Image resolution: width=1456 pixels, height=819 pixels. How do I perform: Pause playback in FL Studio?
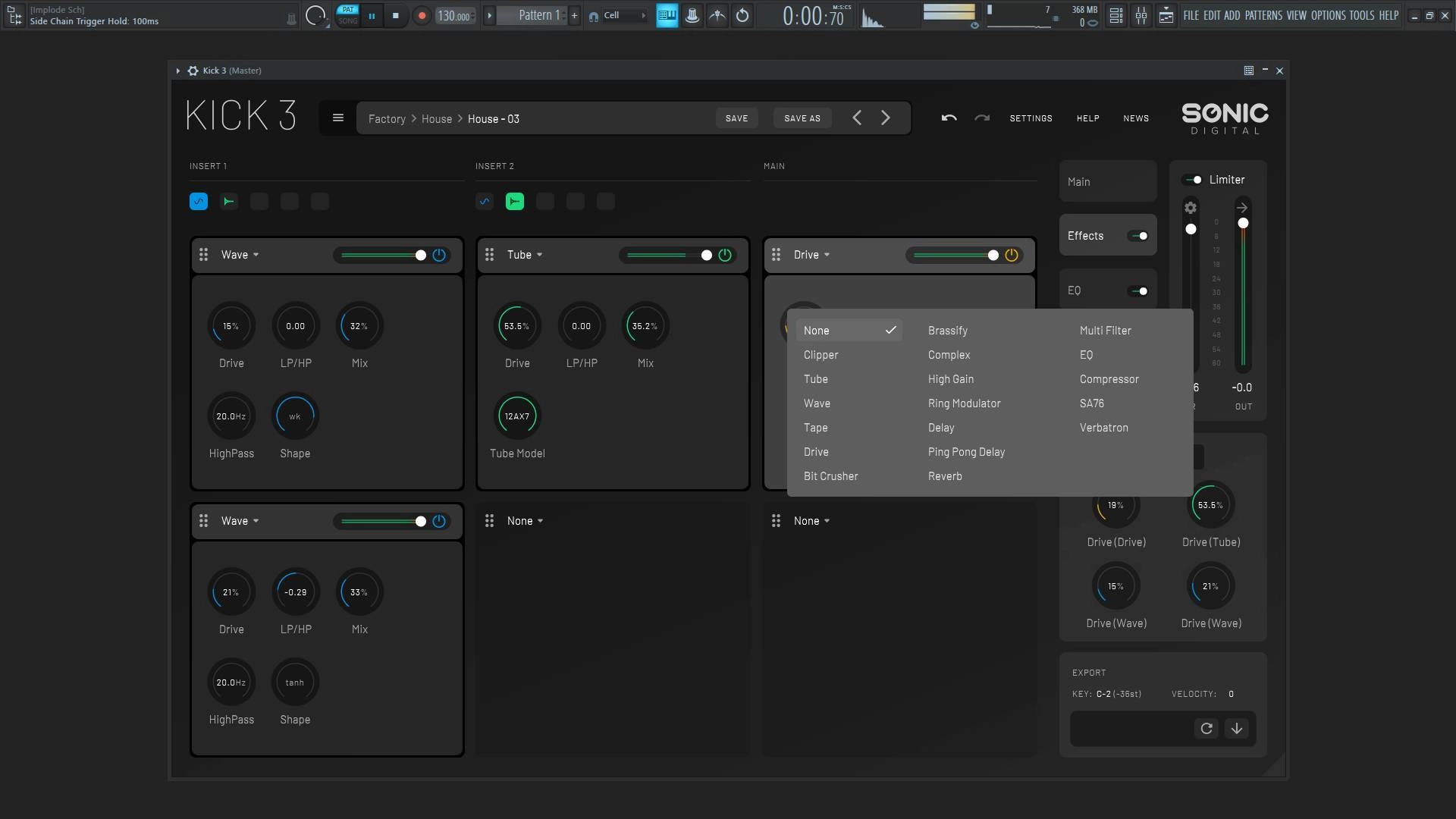pyautogui.click(x=372, y=15)
